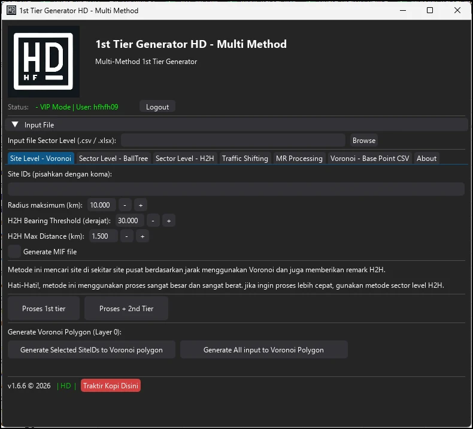
Task: Open Voronoi - Base Point CSV tab
Action: (369, 159)
